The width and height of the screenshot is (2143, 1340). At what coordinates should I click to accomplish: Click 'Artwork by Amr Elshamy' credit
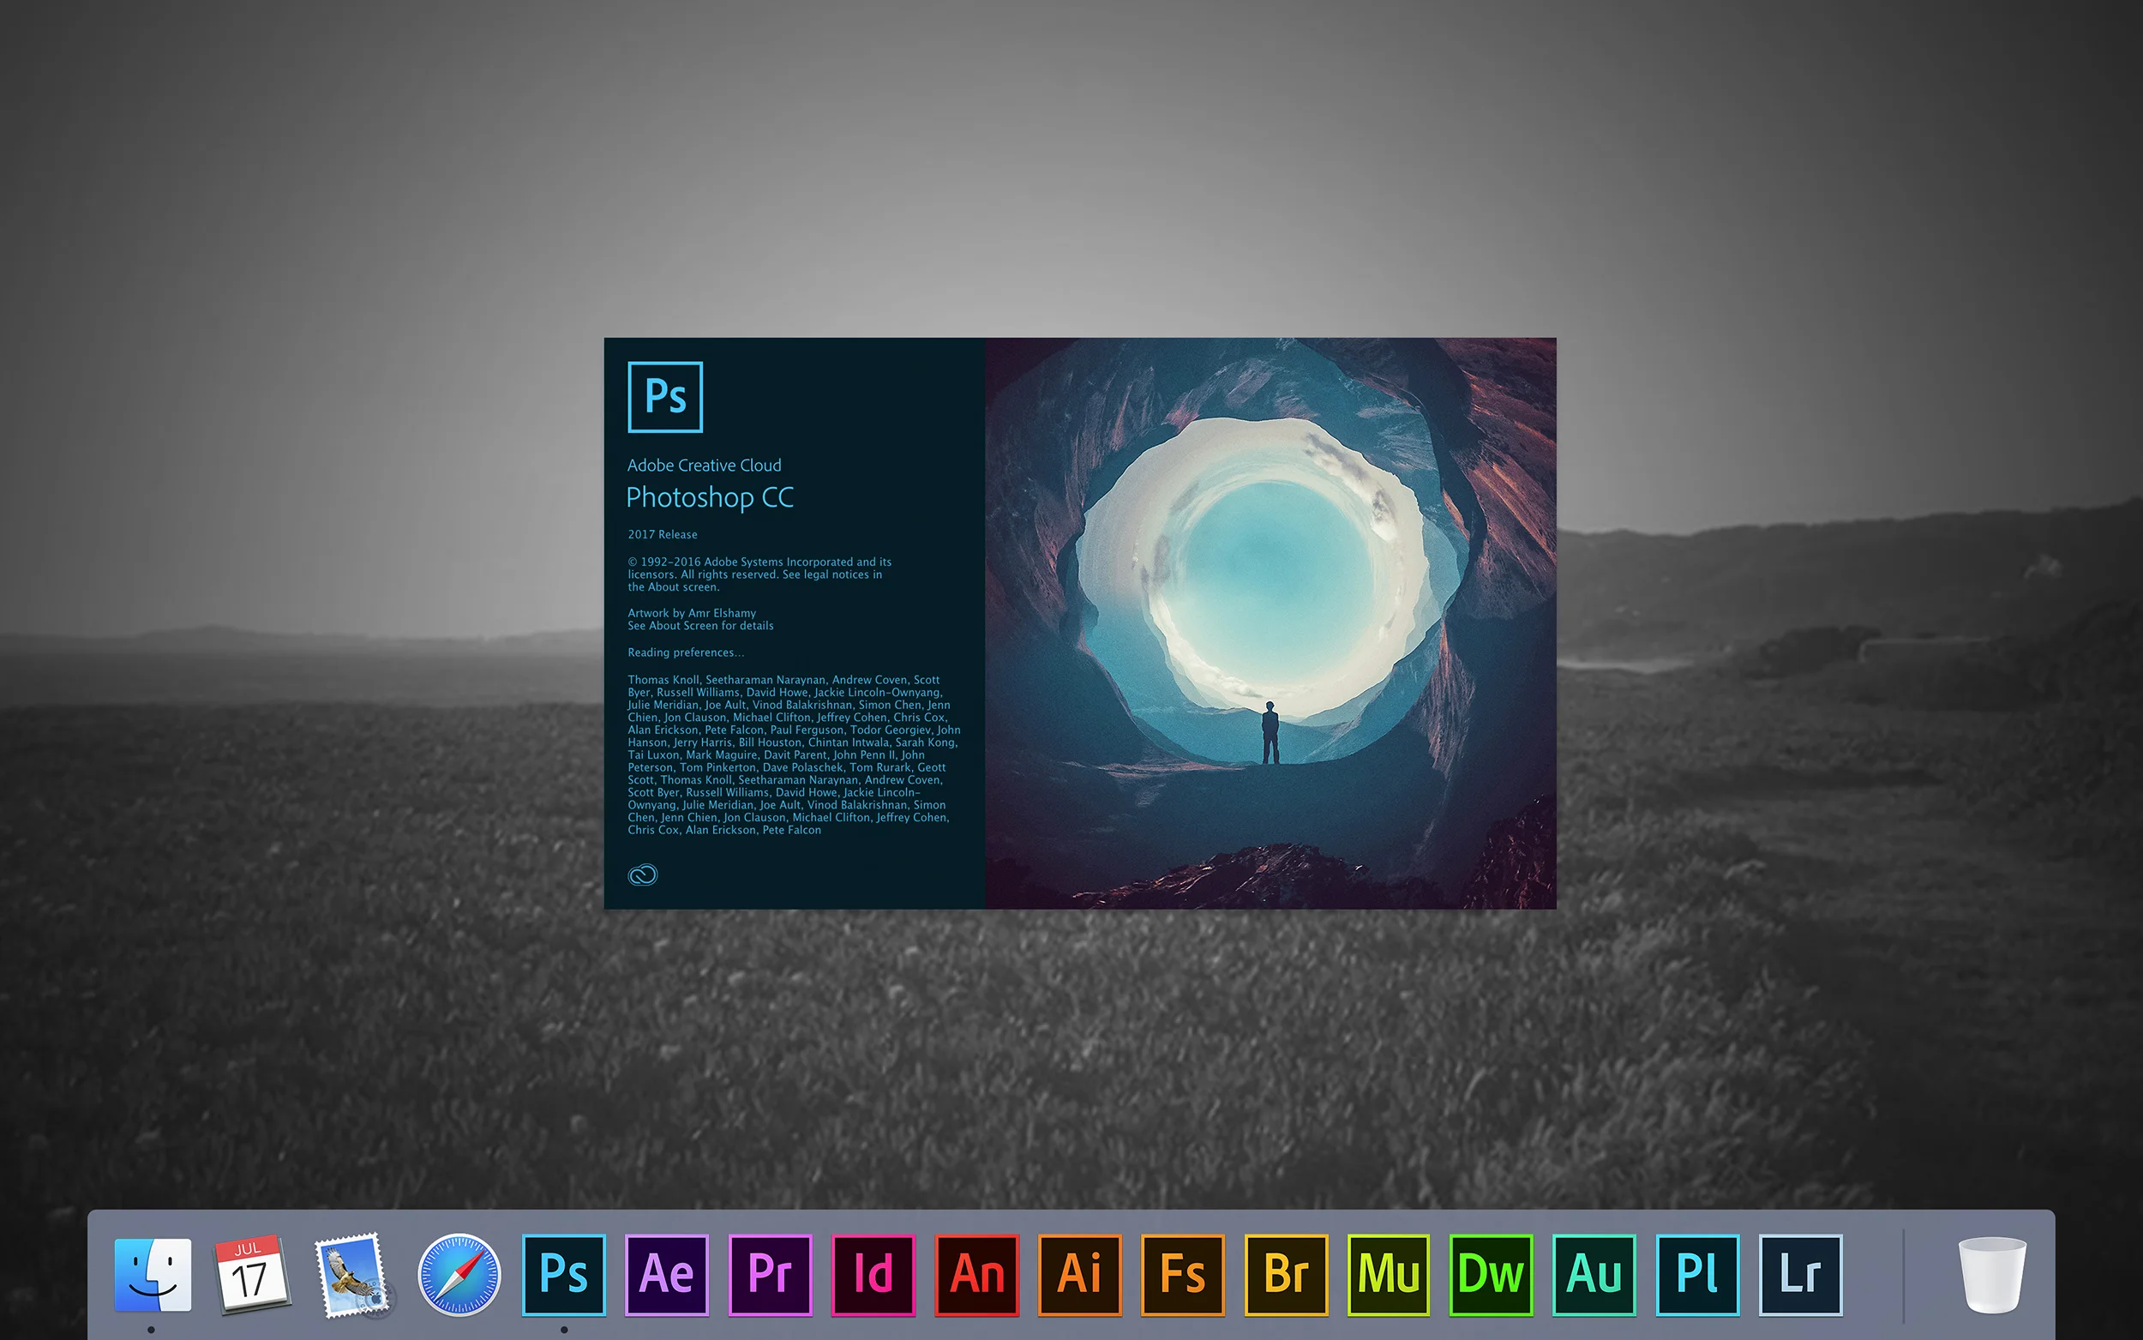click(x=692, y=612)
